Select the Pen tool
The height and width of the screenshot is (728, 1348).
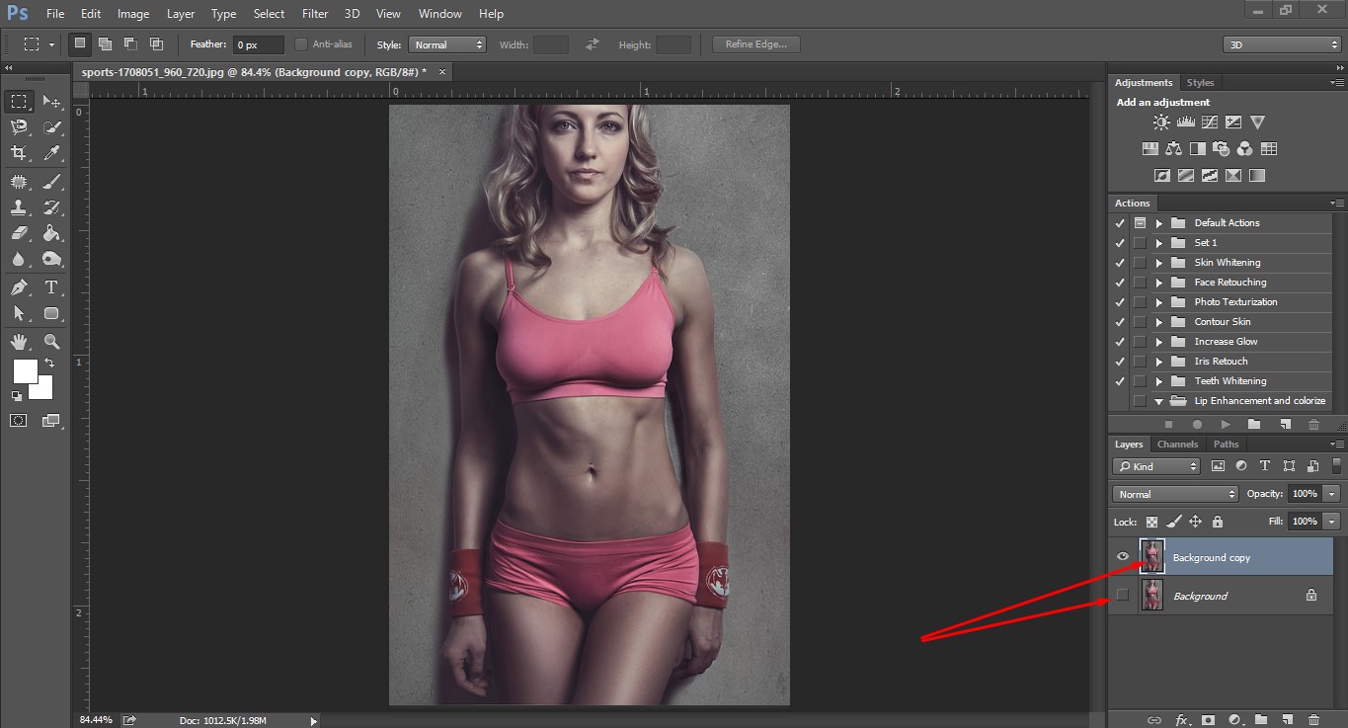point(19,287)
